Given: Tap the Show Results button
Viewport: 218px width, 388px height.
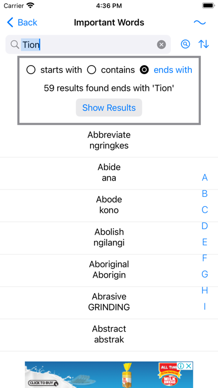Looking at the screenshot, I should tap(109, 108).
